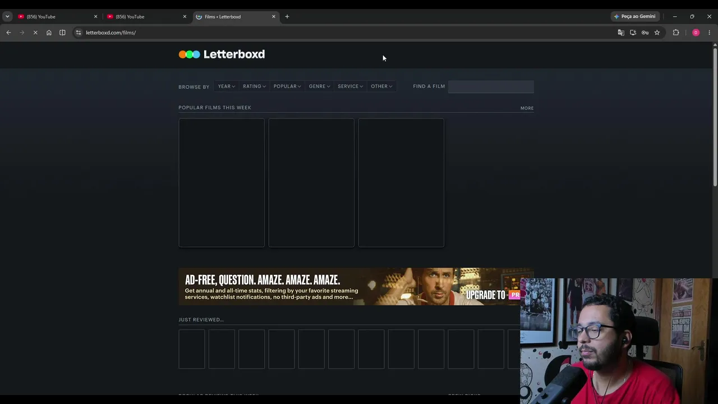Viewport: 718px width, 404px height.
Task: Open a new browser tab
Action: click(x=287, y=17)
